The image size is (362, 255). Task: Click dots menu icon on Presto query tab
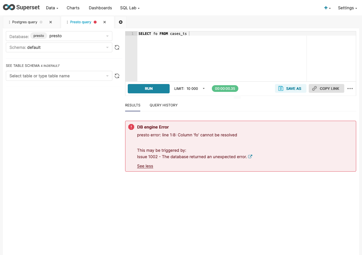68,22
